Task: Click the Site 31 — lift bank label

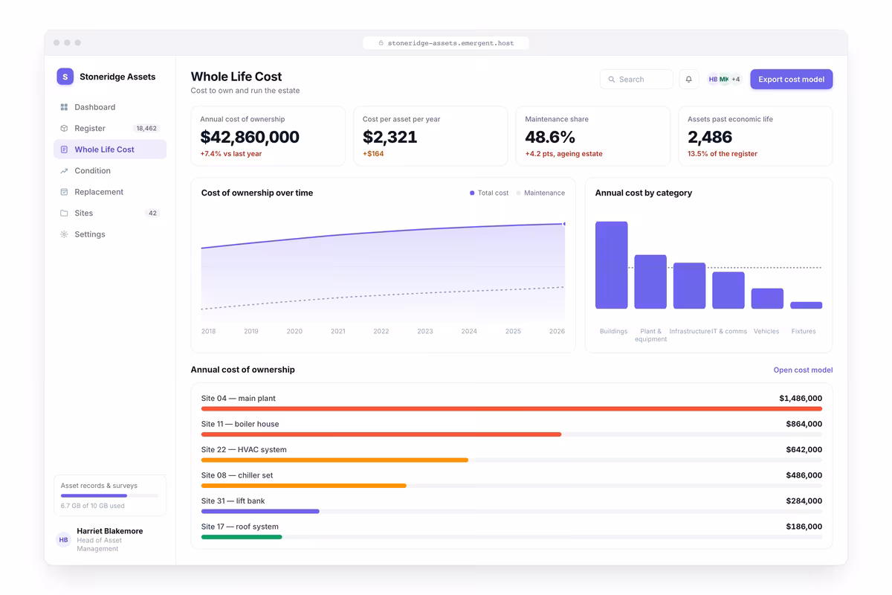Action: click(x=233, y=501)
